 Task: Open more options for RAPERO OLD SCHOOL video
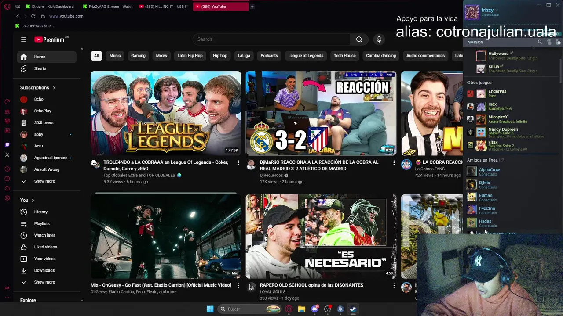(394, 286)
